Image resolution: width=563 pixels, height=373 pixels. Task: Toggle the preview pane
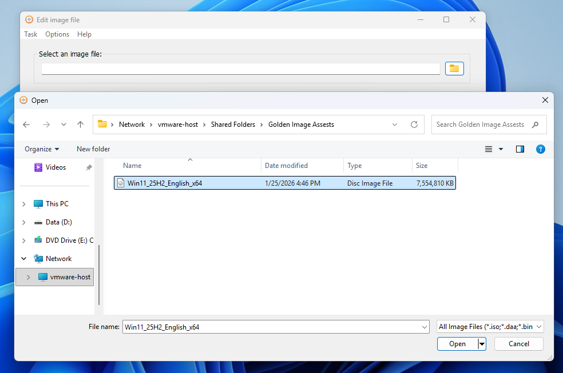point(520,149)
